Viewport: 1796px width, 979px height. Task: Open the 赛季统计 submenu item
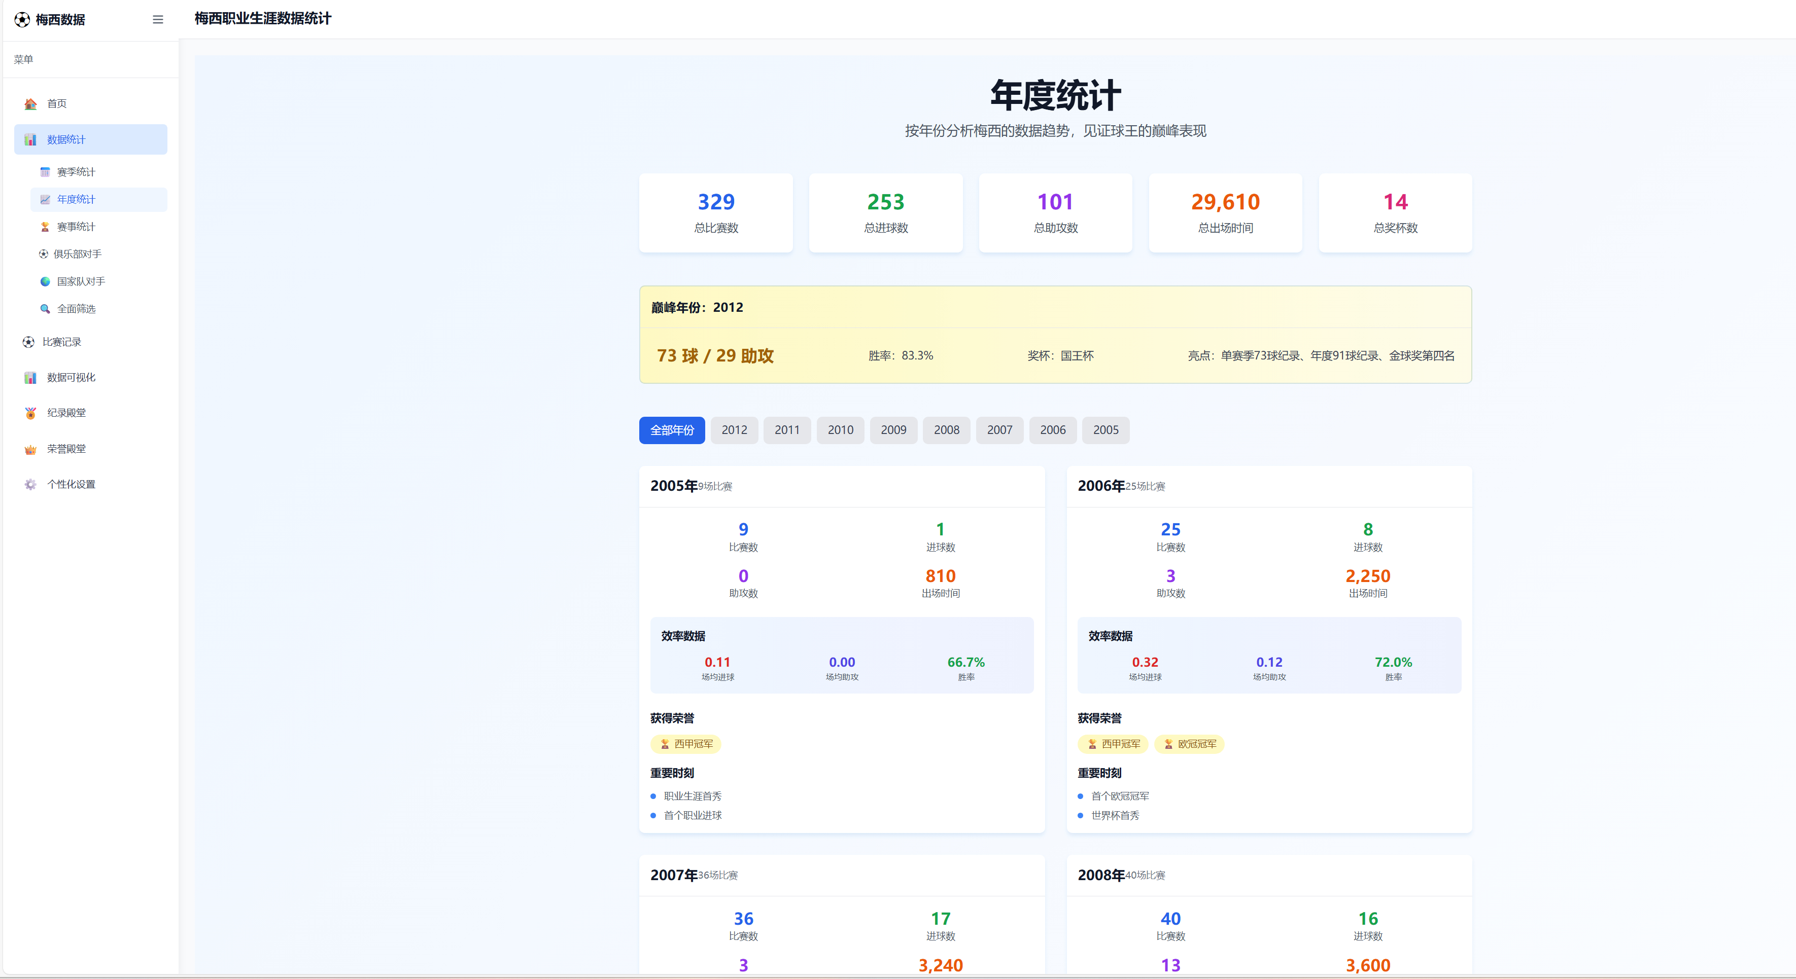(99, 172)
